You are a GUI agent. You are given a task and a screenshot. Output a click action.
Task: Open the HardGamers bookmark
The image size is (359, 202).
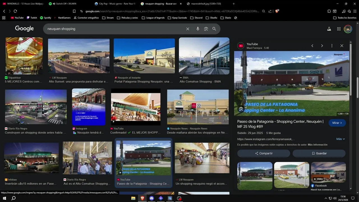click(x=62, y=18)
